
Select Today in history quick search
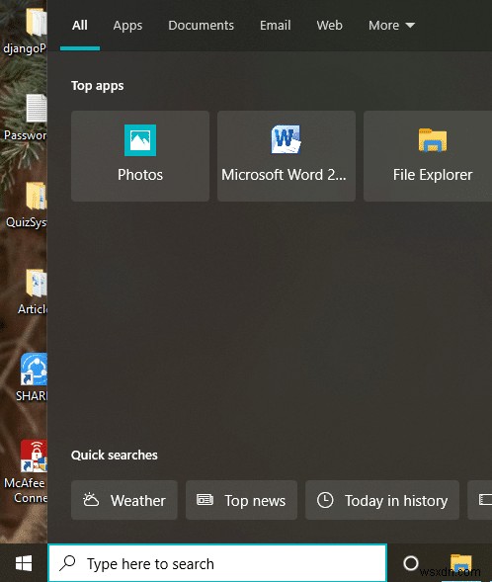point(381,500)
